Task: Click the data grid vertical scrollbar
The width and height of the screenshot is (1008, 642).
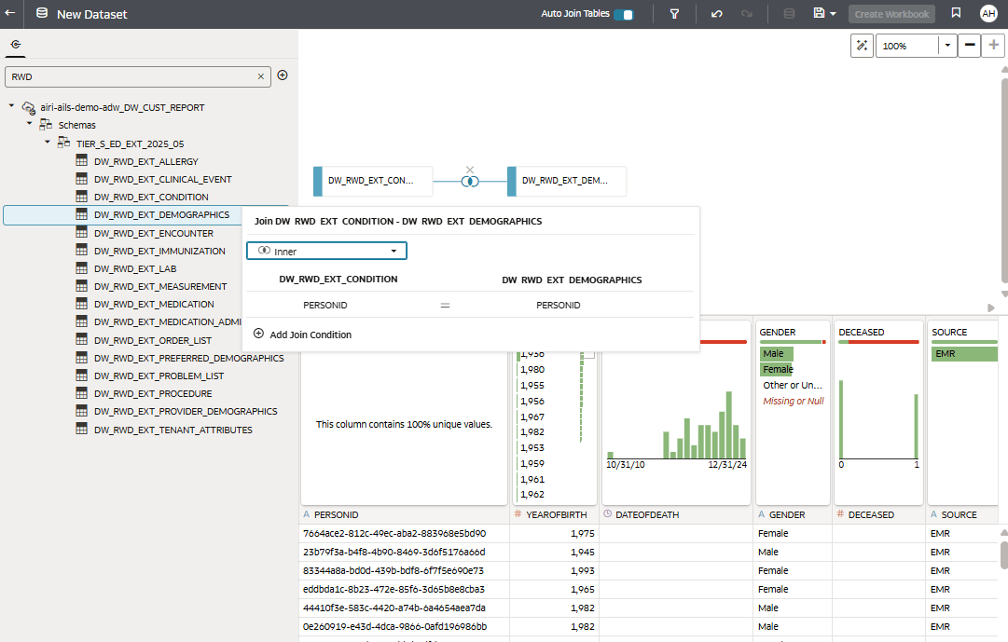Action: pyautogui.click(x=1004, y=555)
